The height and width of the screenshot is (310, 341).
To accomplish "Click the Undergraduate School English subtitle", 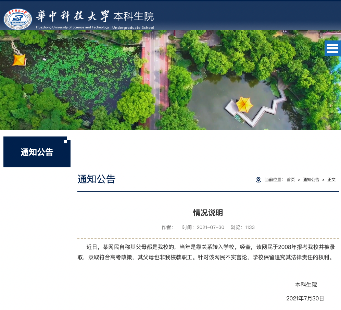I will [133, 27].
